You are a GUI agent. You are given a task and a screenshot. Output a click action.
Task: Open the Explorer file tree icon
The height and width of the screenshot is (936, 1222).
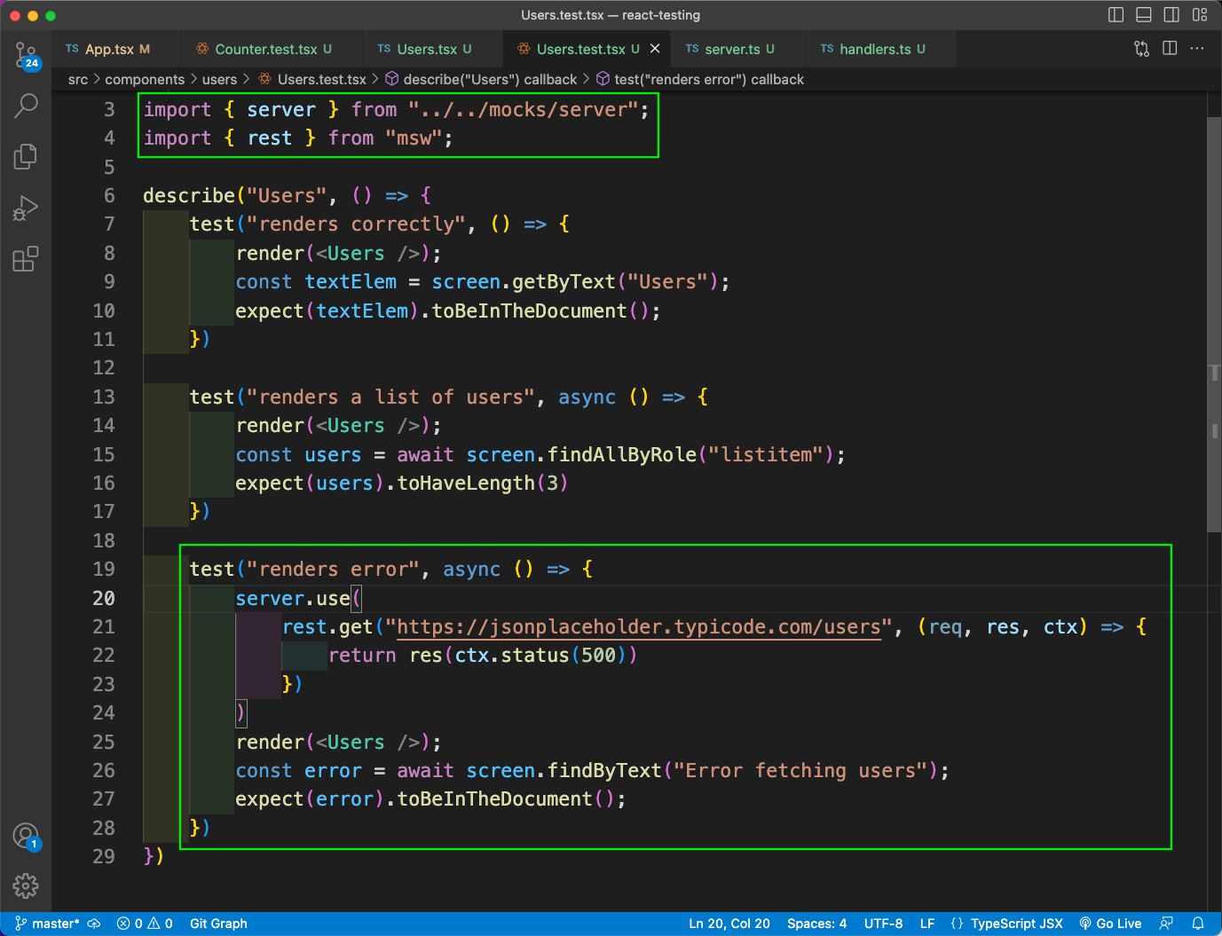coord(25,156)
